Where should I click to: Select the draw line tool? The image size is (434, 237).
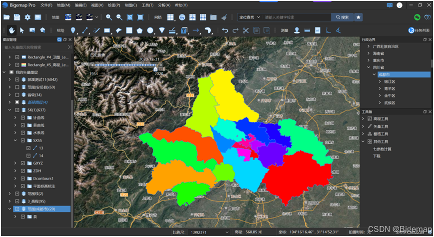pos(85,30)
